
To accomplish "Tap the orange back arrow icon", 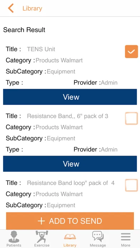I will click(x=11, y=8).
